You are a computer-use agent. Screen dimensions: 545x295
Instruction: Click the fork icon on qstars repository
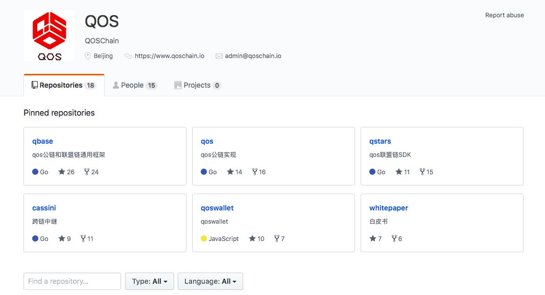[422, 172]
